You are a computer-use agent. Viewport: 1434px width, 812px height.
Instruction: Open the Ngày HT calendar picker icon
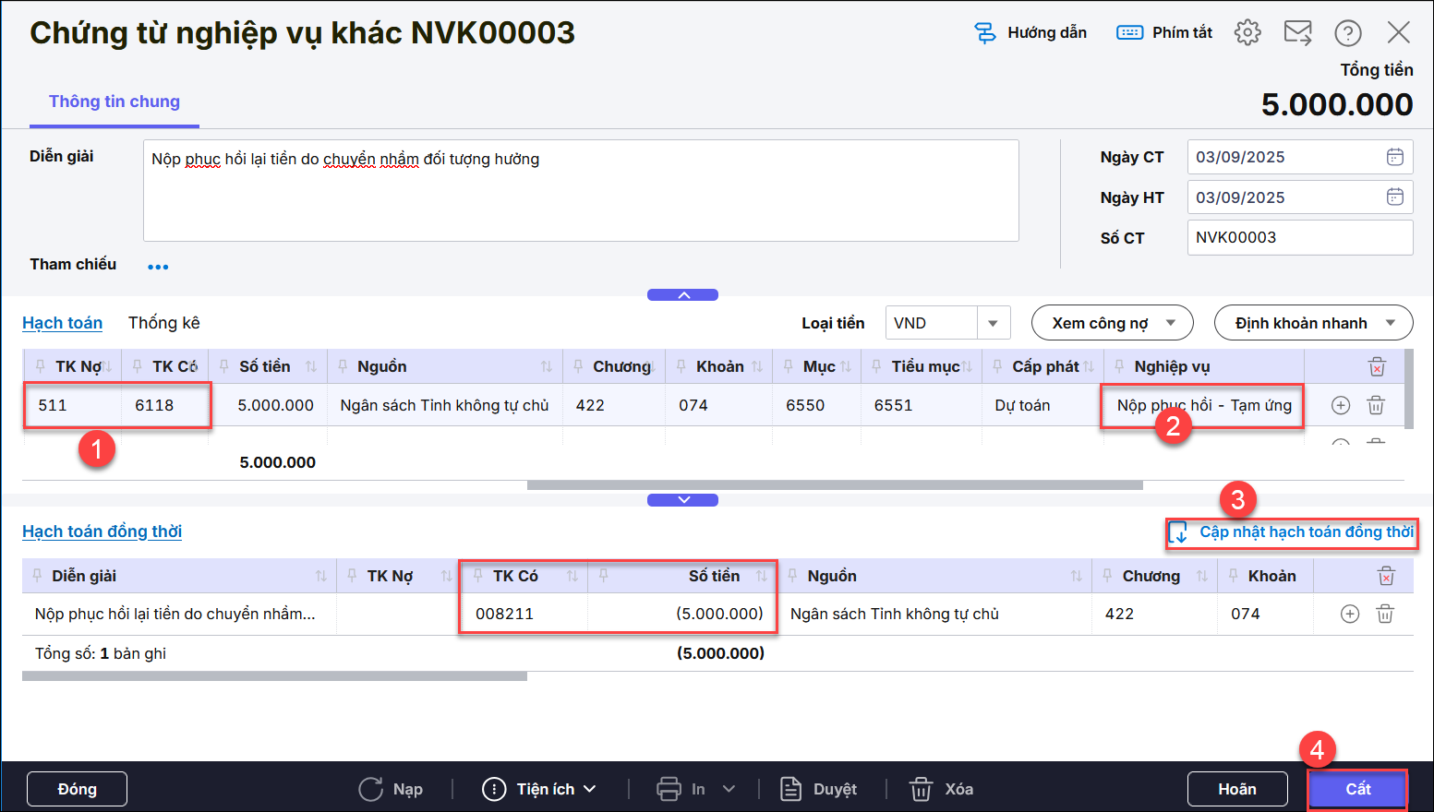(1394, 197)
